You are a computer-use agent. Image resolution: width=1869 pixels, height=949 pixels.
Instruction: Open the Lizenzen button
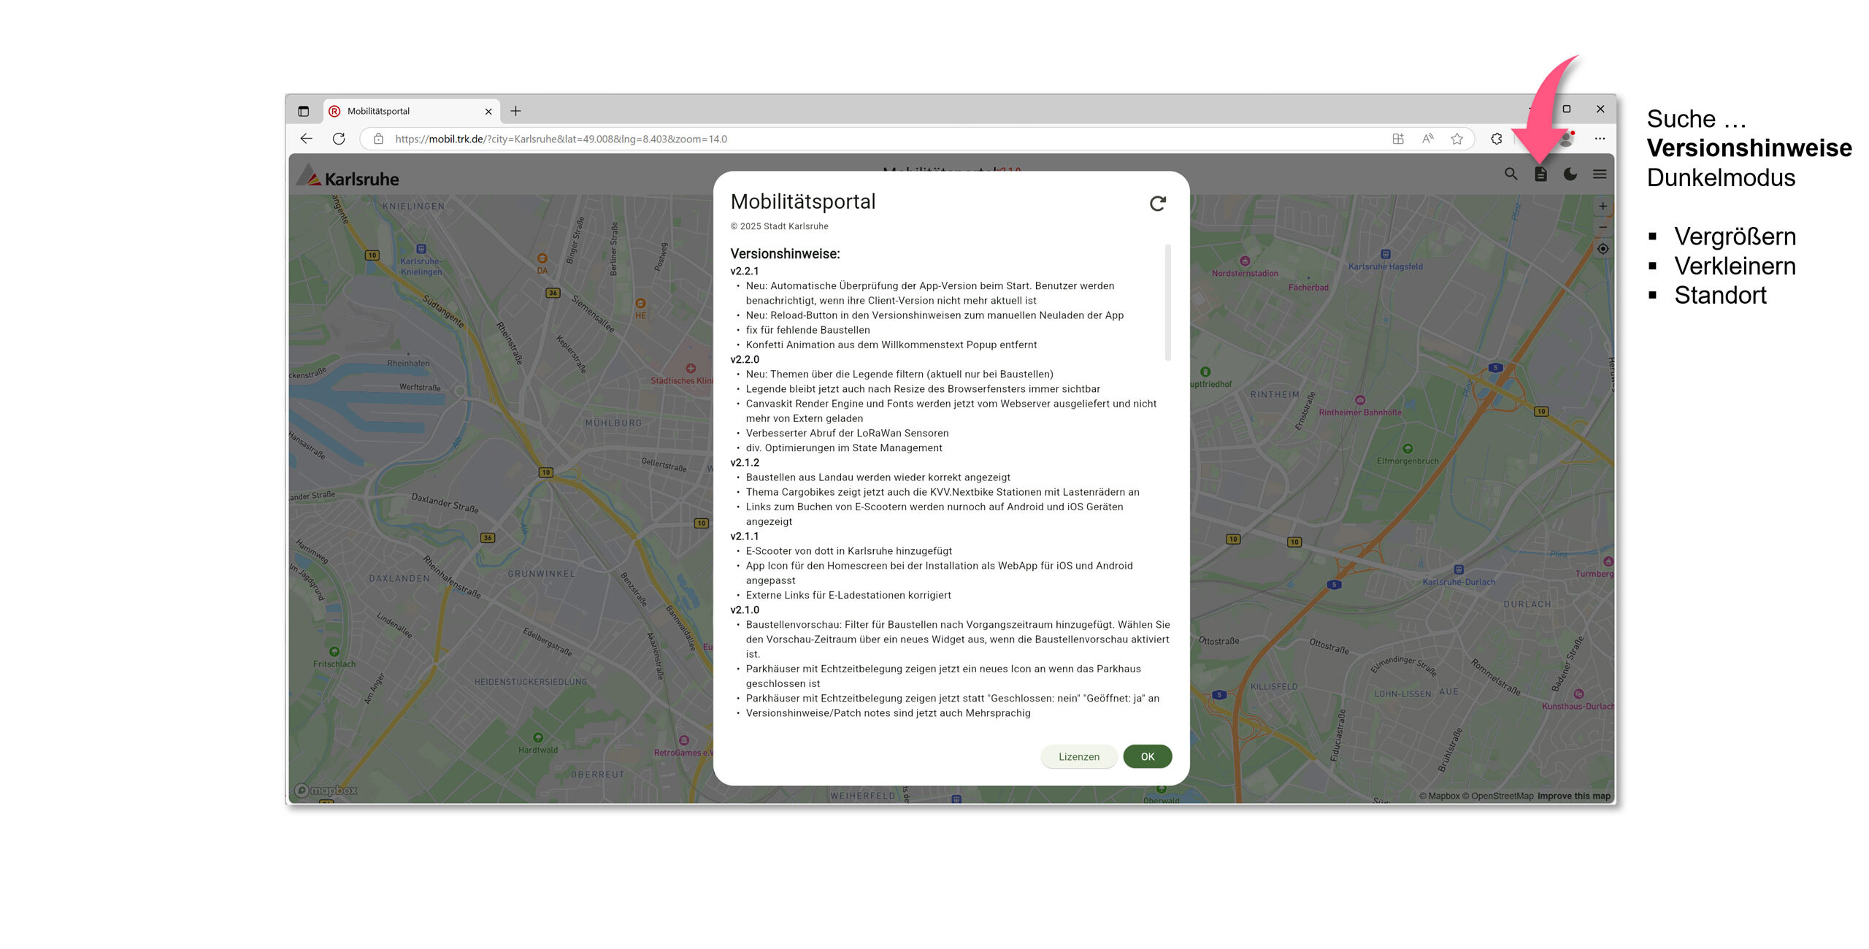pos(1078,756)
